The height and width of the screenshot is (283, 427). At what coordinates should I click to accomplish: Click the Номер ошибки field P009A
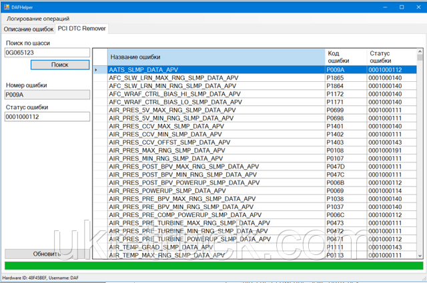(x=47, y=95)
